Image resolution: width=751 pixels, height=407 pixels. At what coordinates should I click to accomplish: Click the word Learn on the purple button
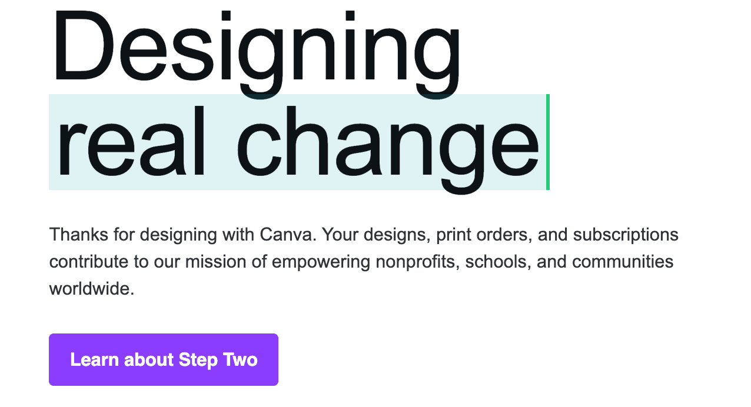(x=94, y=359)
